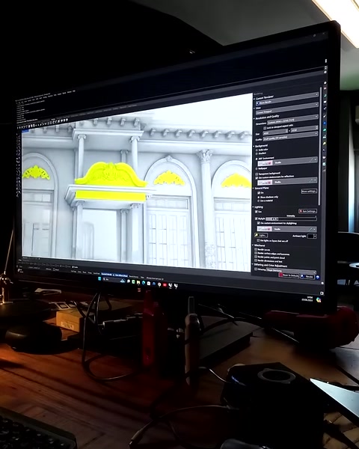This screenshot has width=359, height=449.
Task: Open Sun Settings in Lighting section
Action: [307, 211]
